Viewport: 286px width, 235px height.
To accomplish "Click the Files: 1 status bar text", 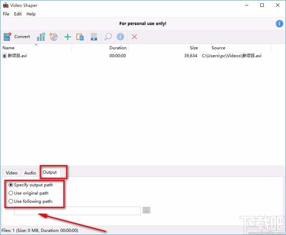I will 40,231.
